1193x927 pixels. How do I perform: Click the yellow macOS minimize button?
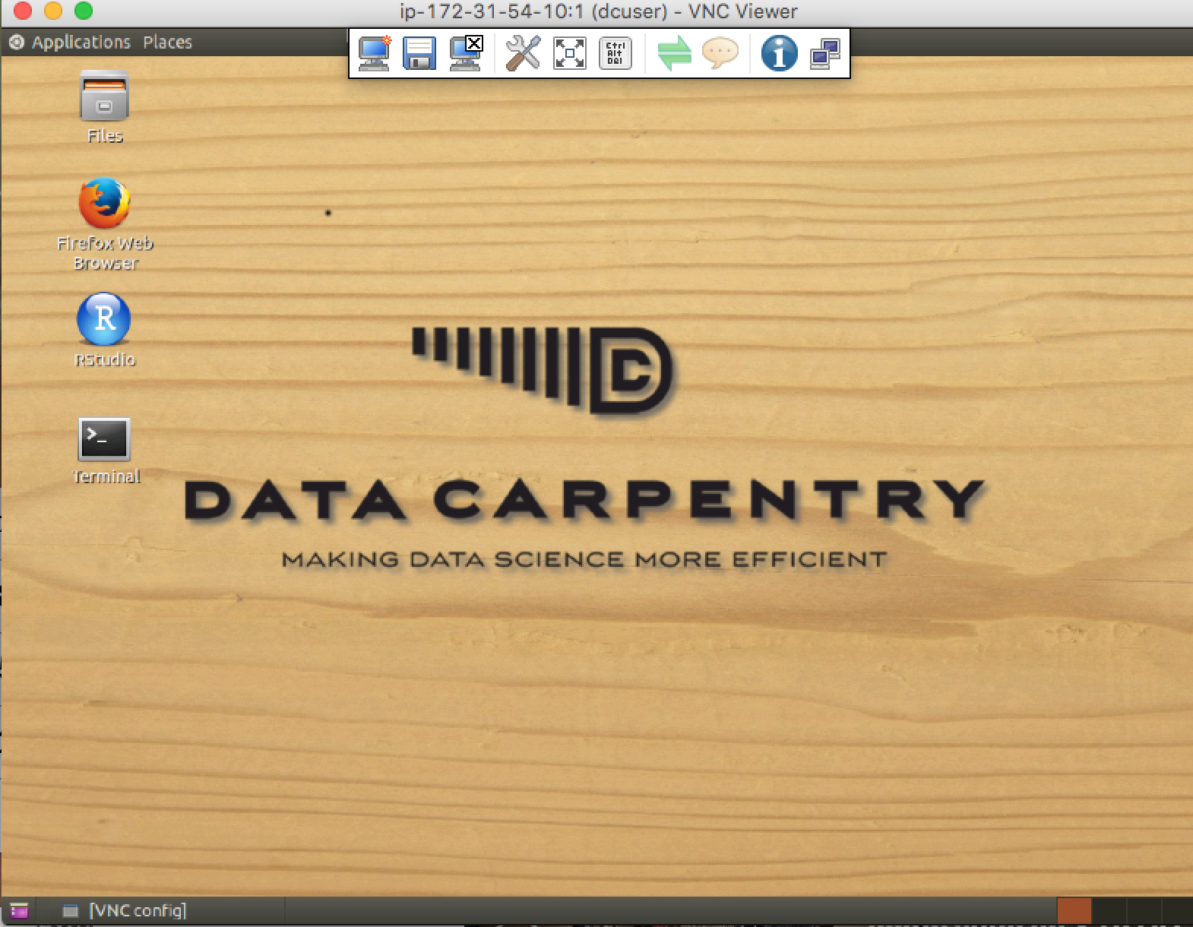point(53,11)
